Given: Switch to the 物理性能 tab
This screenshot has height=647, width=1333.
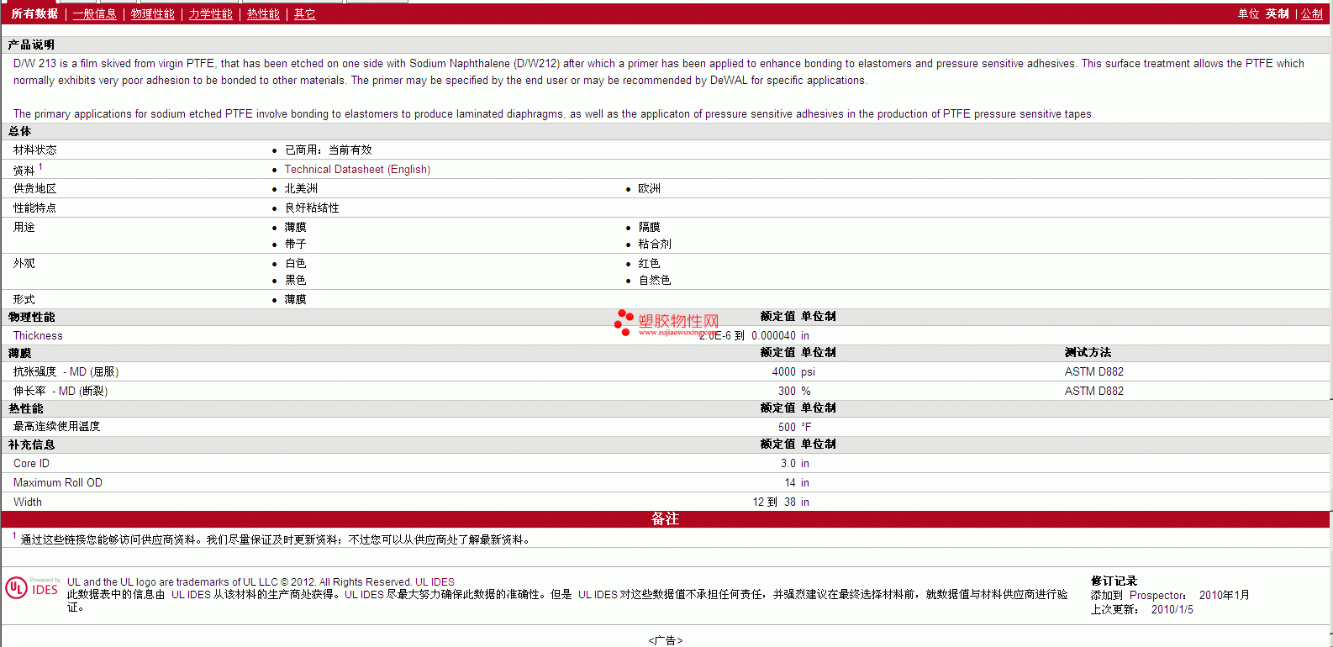Looking at the screenshot, I should [x=152, y=13].
